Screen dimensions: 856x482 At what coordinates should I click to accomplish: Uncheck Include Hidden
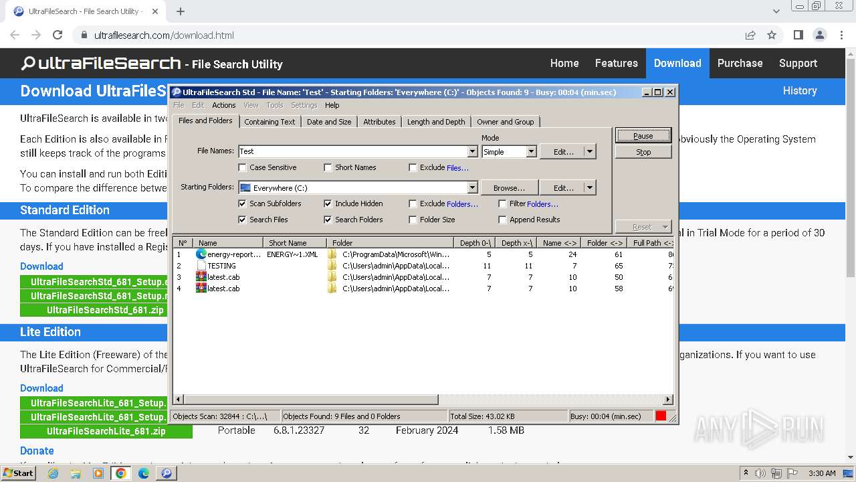click(x=328, y=204)
